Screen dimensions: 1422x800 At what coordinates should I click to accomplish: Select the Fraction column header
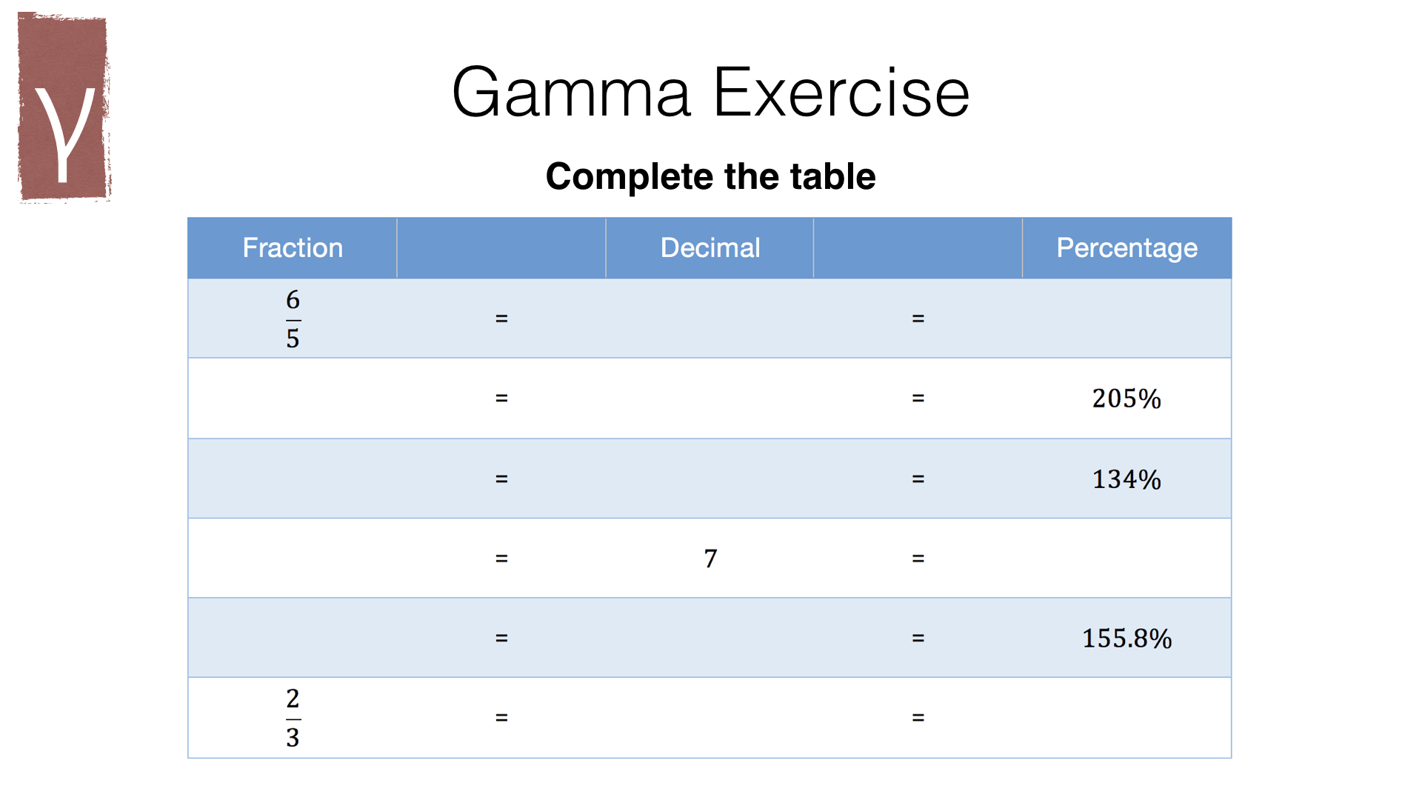pos(293,247)
